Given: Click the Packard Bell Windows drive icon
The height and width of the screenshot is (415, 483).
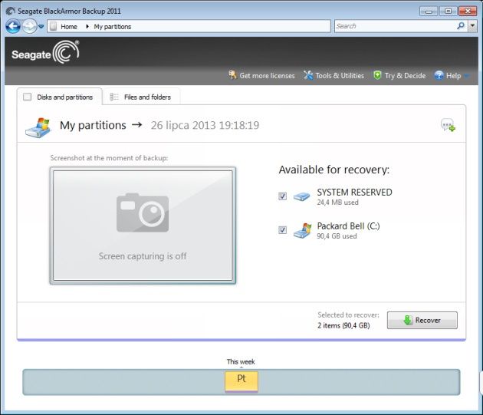Looking at the screenshot, I should click(x=302, y=230).
